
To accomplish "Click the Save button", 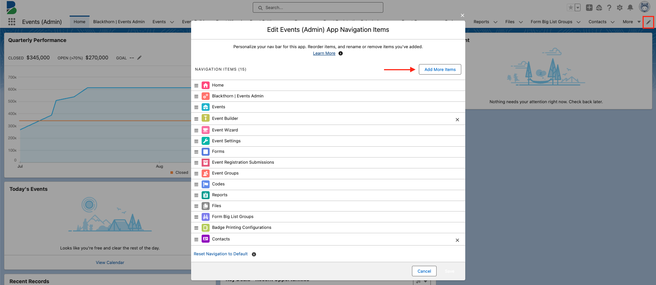I will click(x=450, y=271).
